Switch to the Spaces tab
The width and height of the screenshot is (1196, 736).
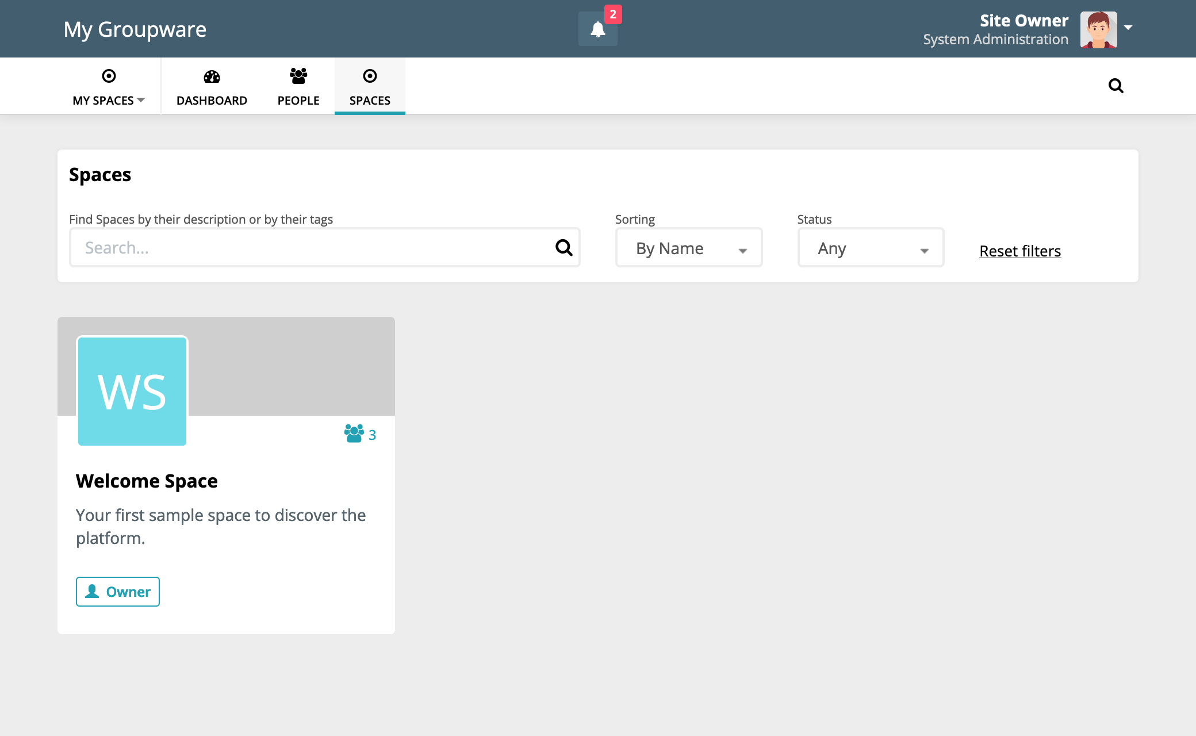coord(370,100)
